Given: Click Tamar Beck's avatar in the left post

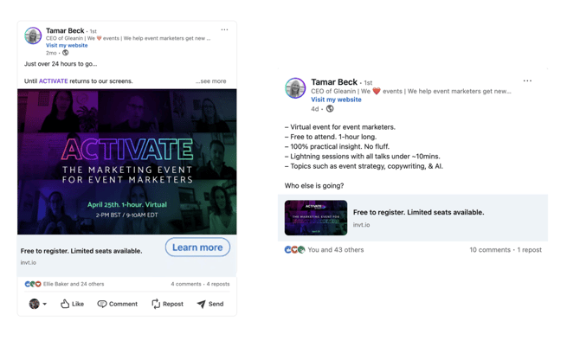Looking at the screenshot, I should pos(33,35).
